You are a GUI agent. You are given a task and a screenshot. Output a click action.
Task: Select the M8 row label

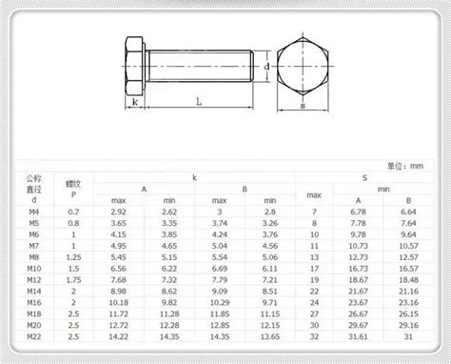34,257
